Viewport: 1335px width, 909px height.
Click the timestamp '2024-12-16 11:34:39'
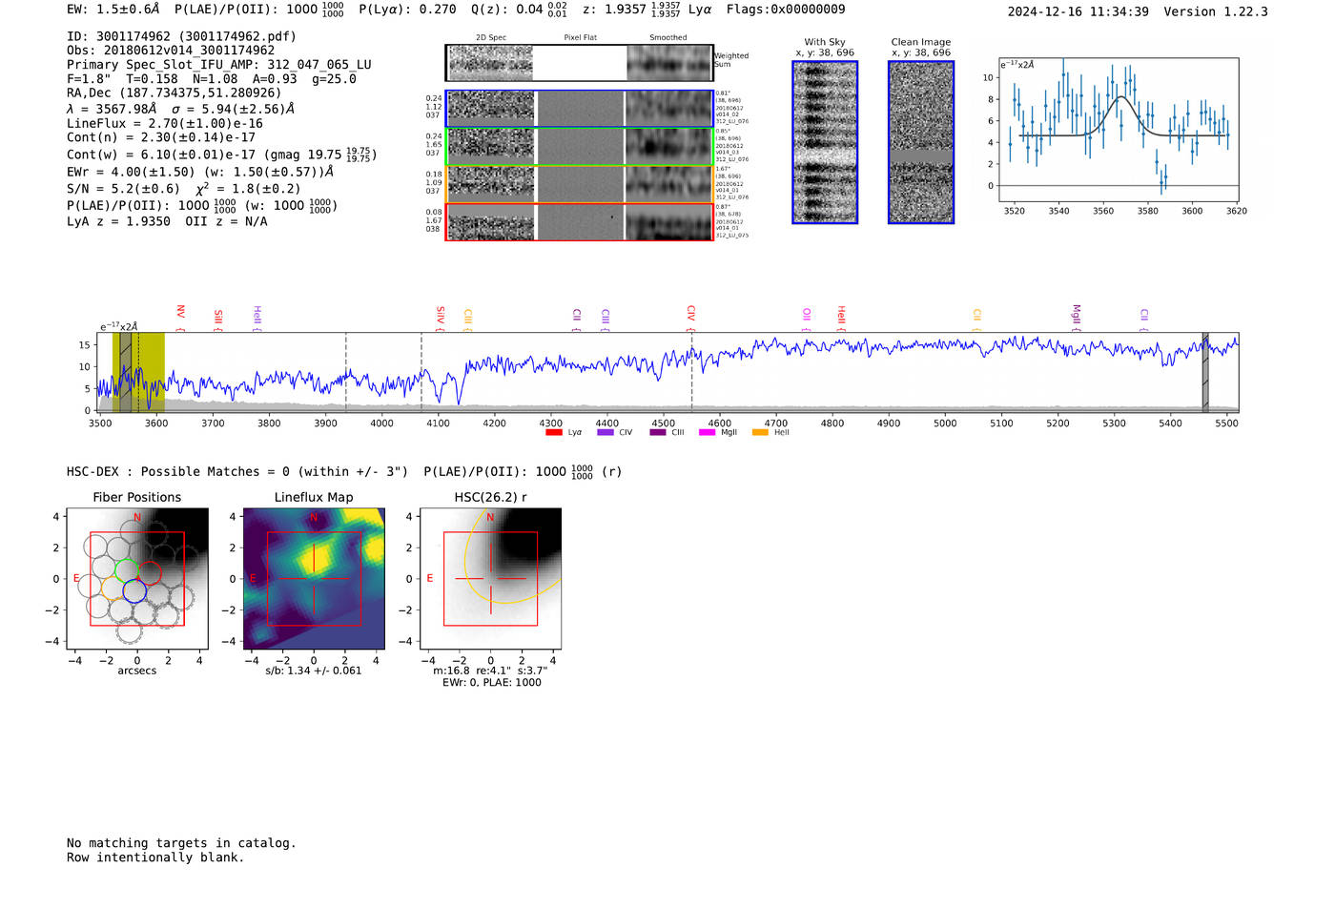tap(1078, 11)
